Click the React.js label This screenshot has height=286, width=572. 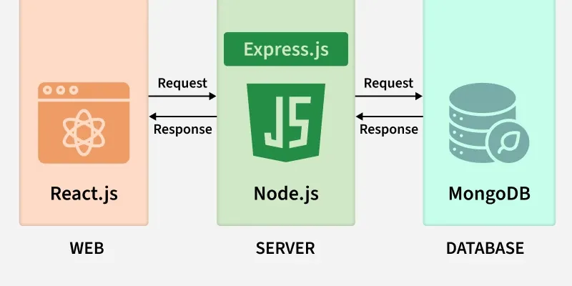(x=84, y=194)
